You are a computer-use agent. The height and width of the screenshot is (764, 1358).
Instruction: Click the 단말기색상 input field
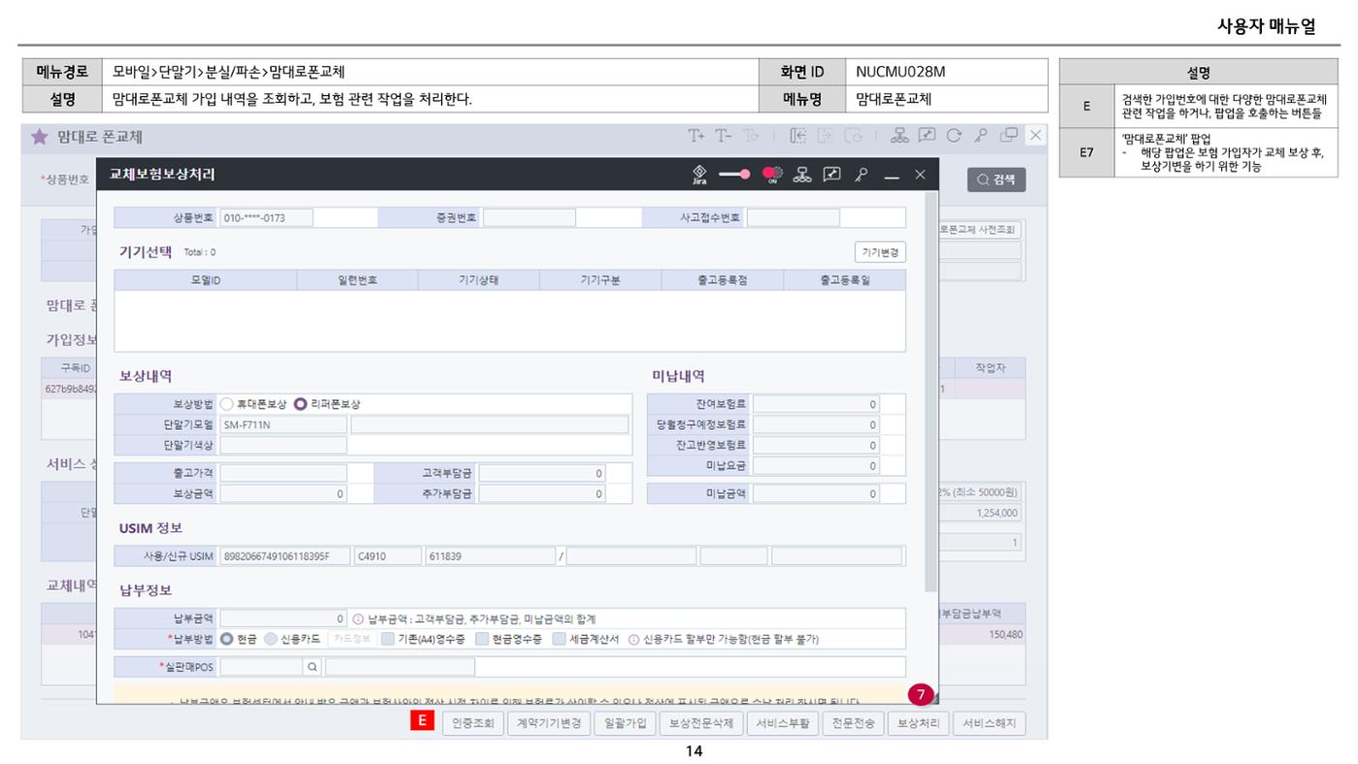click(283, 445)
